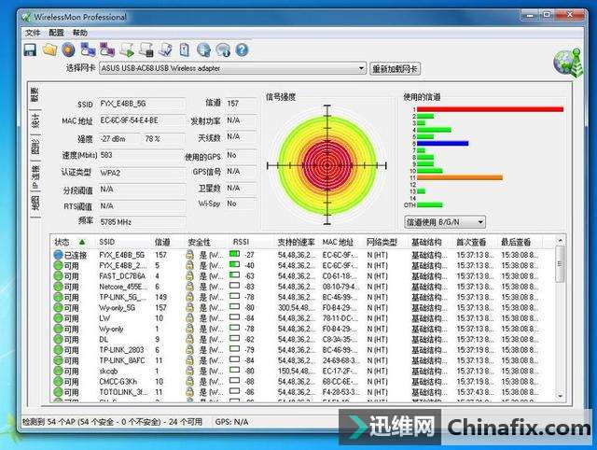This screenshot has height=450, width=597.
Task: Click the floppy disk save icon
Action: [x=30, y=49]
